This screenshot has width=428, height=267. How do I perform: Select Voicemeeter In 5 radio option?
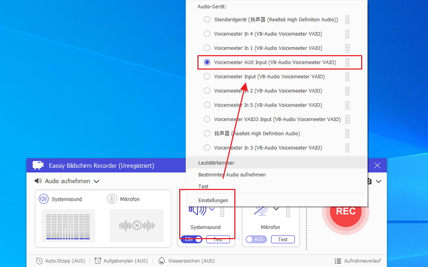[207, 105]
